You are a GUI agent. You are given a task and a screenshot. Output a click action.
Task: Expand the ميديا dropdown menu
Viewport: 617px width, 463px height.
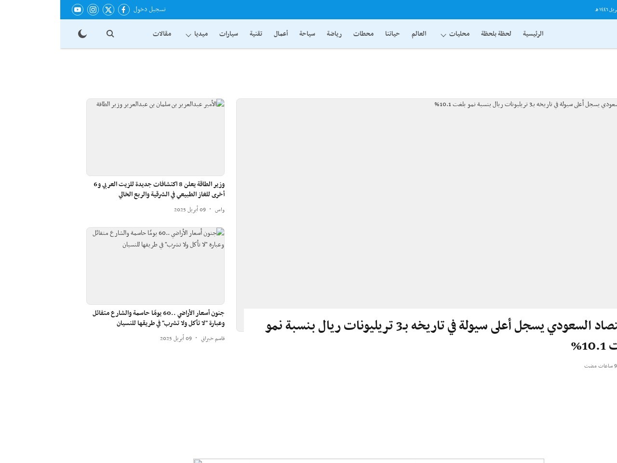pos(197,34)
